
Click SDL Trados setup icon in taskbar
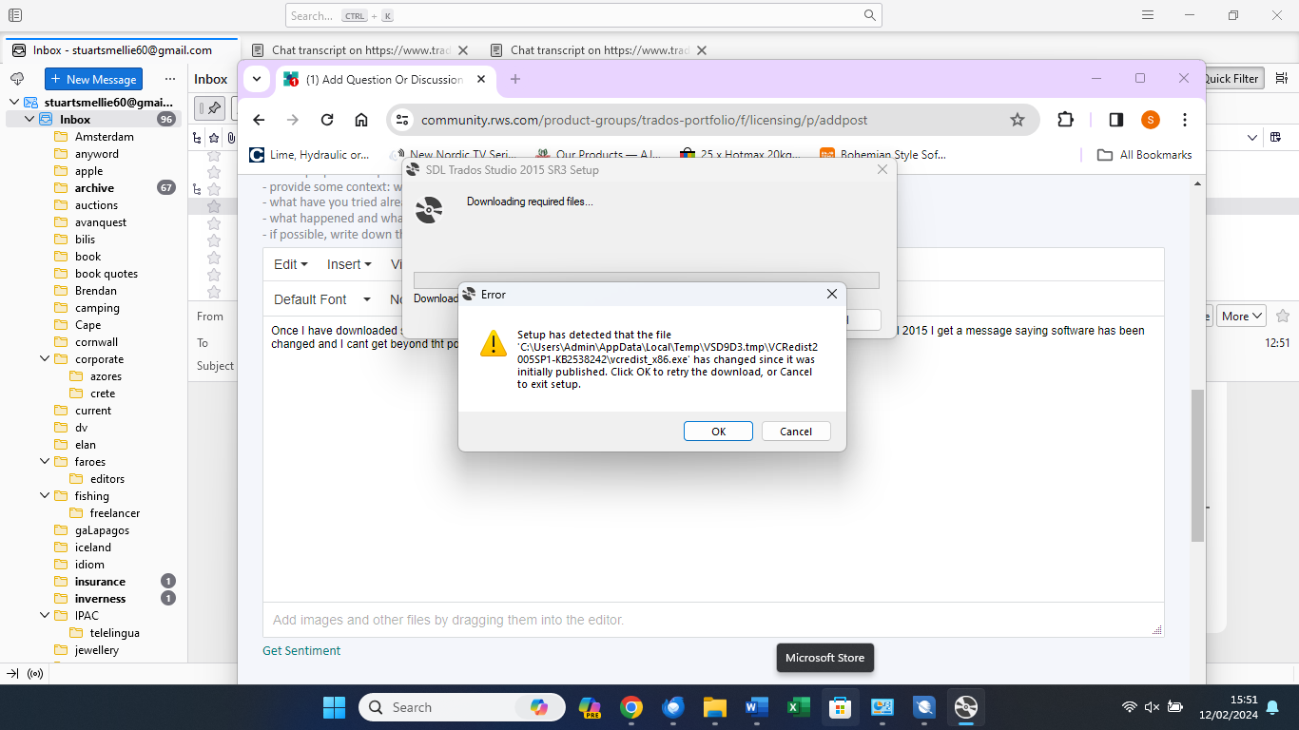966,707
